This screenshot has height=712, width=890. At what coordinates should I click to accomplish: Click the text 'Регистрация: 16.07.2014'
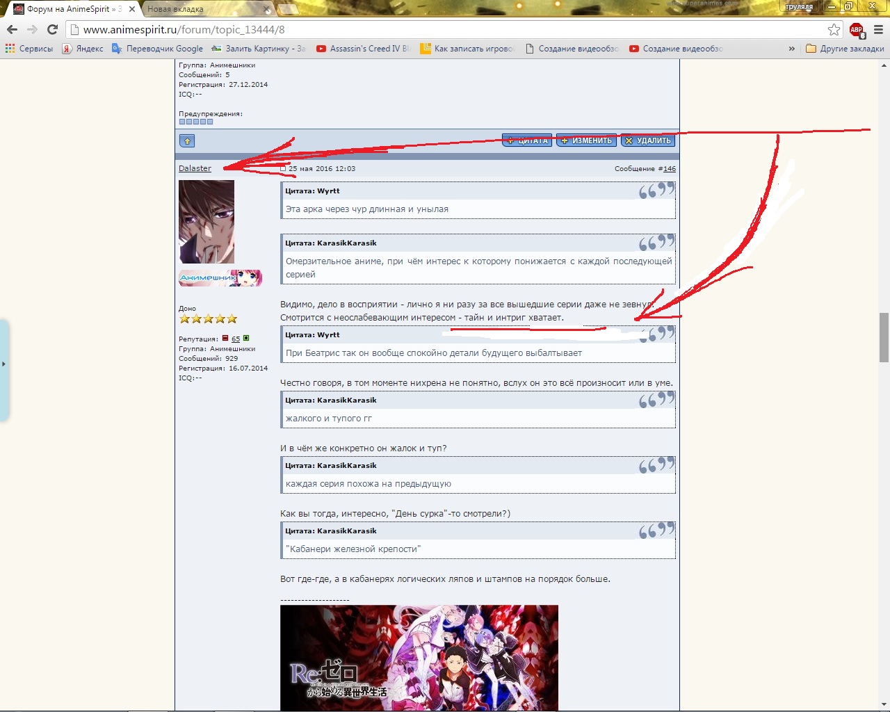pyautogui.click(x=223, y=369)
